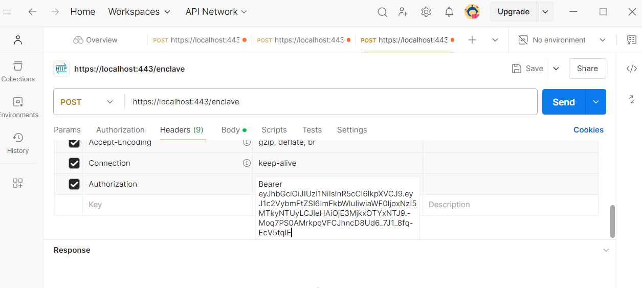Open the Environments sidebar panel
The height and width of the screenshot is (288, 642).
[x=18, y=107]
